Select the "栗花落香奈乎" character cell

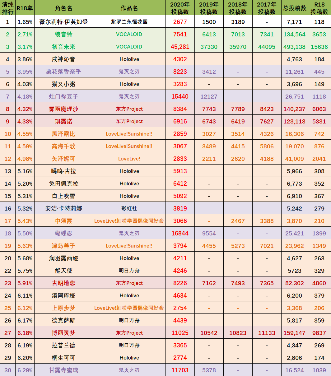tap(63, 72)
